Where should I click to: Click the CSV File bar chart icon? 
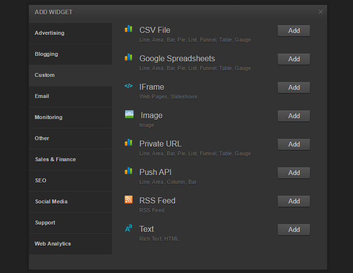(x=128, y=29)
